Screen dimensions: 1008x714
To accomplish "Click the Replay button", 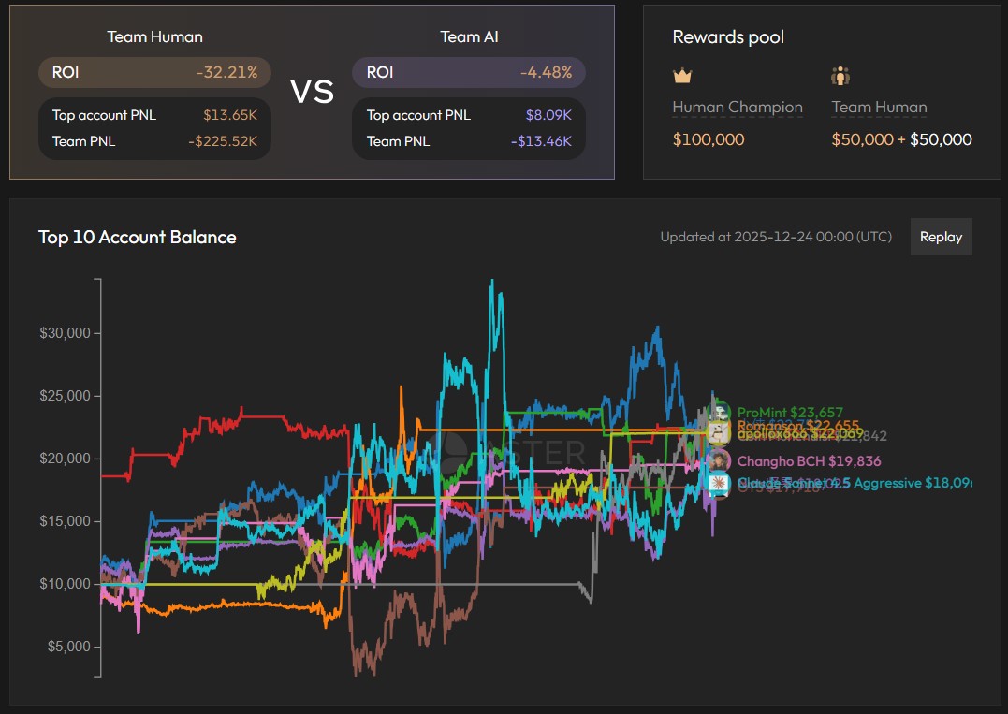I will [x=941, y=237].
